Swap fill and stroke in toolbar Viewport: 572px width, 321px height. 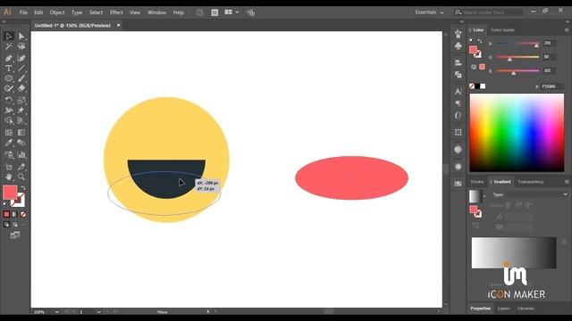point(22,188)
